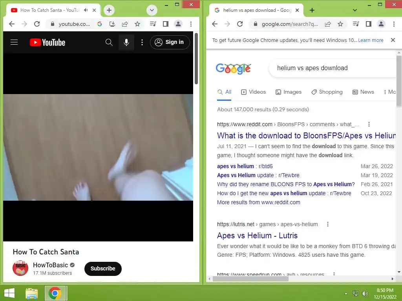Open Windows Start button
The height and width of the screenshot is (301, 402).
click(x=9, y=293)
